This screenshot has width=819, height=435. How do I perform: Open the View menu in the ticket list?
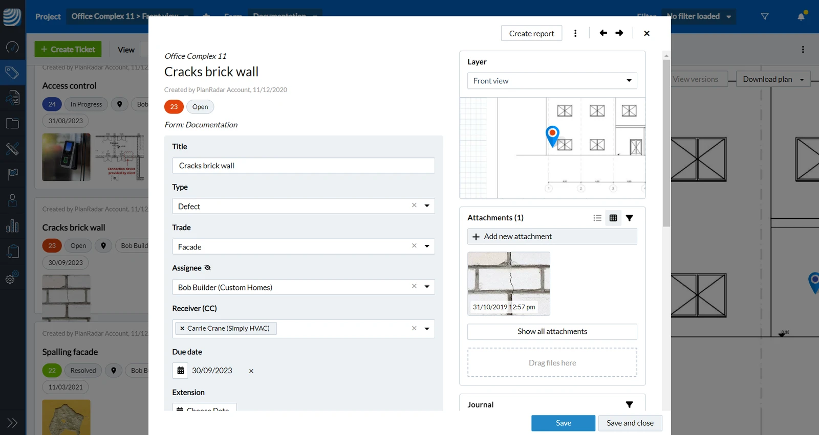coord(126,50)
